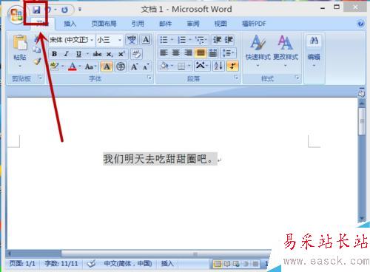The width and height of the screenshot is (370, 272).
Task: Click the vertical scrollbar thumb
Action: [362, 121]
